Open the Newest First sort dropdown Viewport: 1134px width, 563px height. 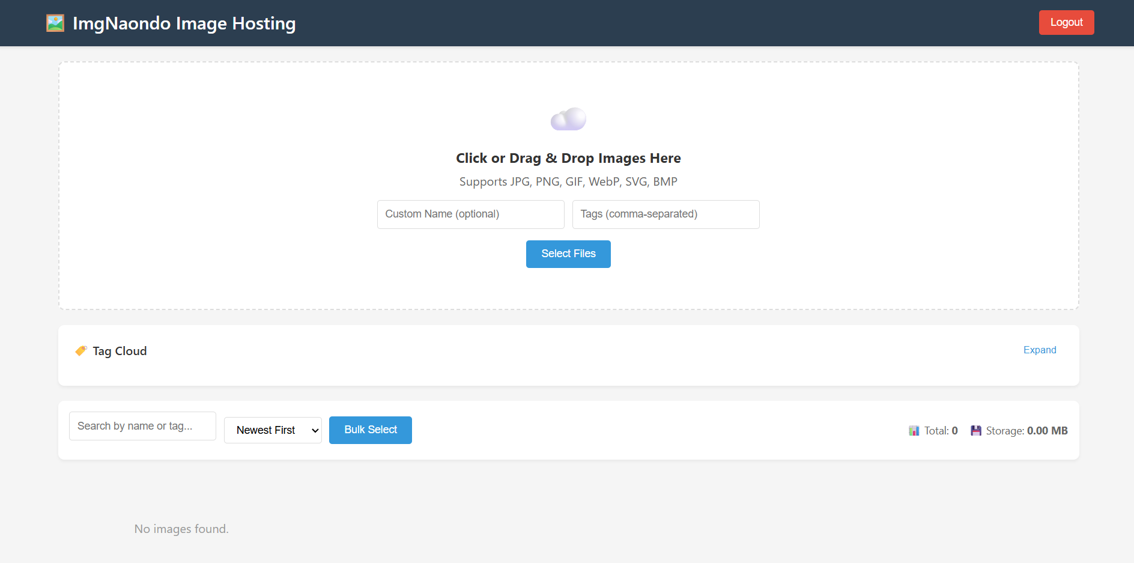pos(273,430)
